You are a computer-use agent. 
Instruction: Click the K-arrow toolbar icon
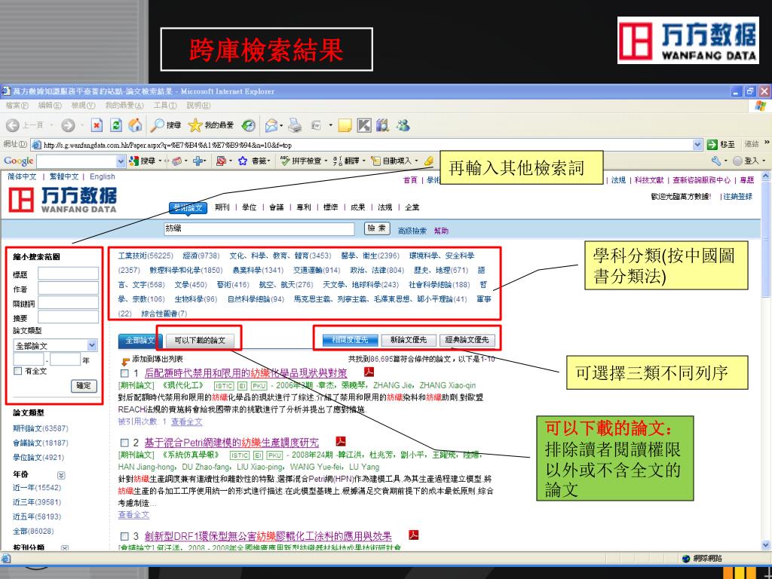[x=364, y=126]
